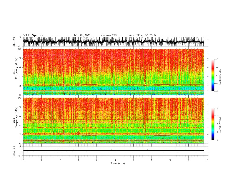Click the time axis tick label '10'
Image resolution: width=233 pixels, height=180 pixels.
point(207,160)
